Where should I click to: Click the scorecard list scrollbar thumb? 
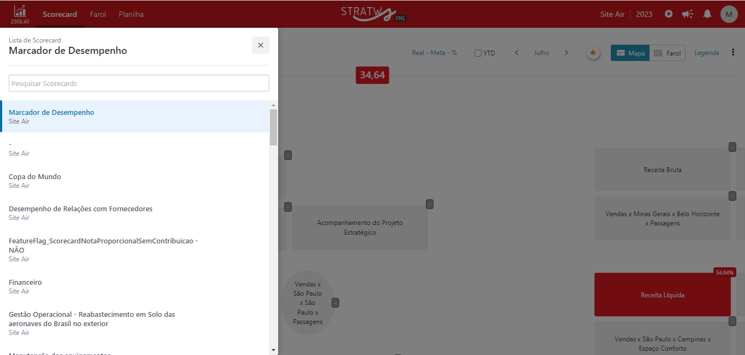coord(274,127)
